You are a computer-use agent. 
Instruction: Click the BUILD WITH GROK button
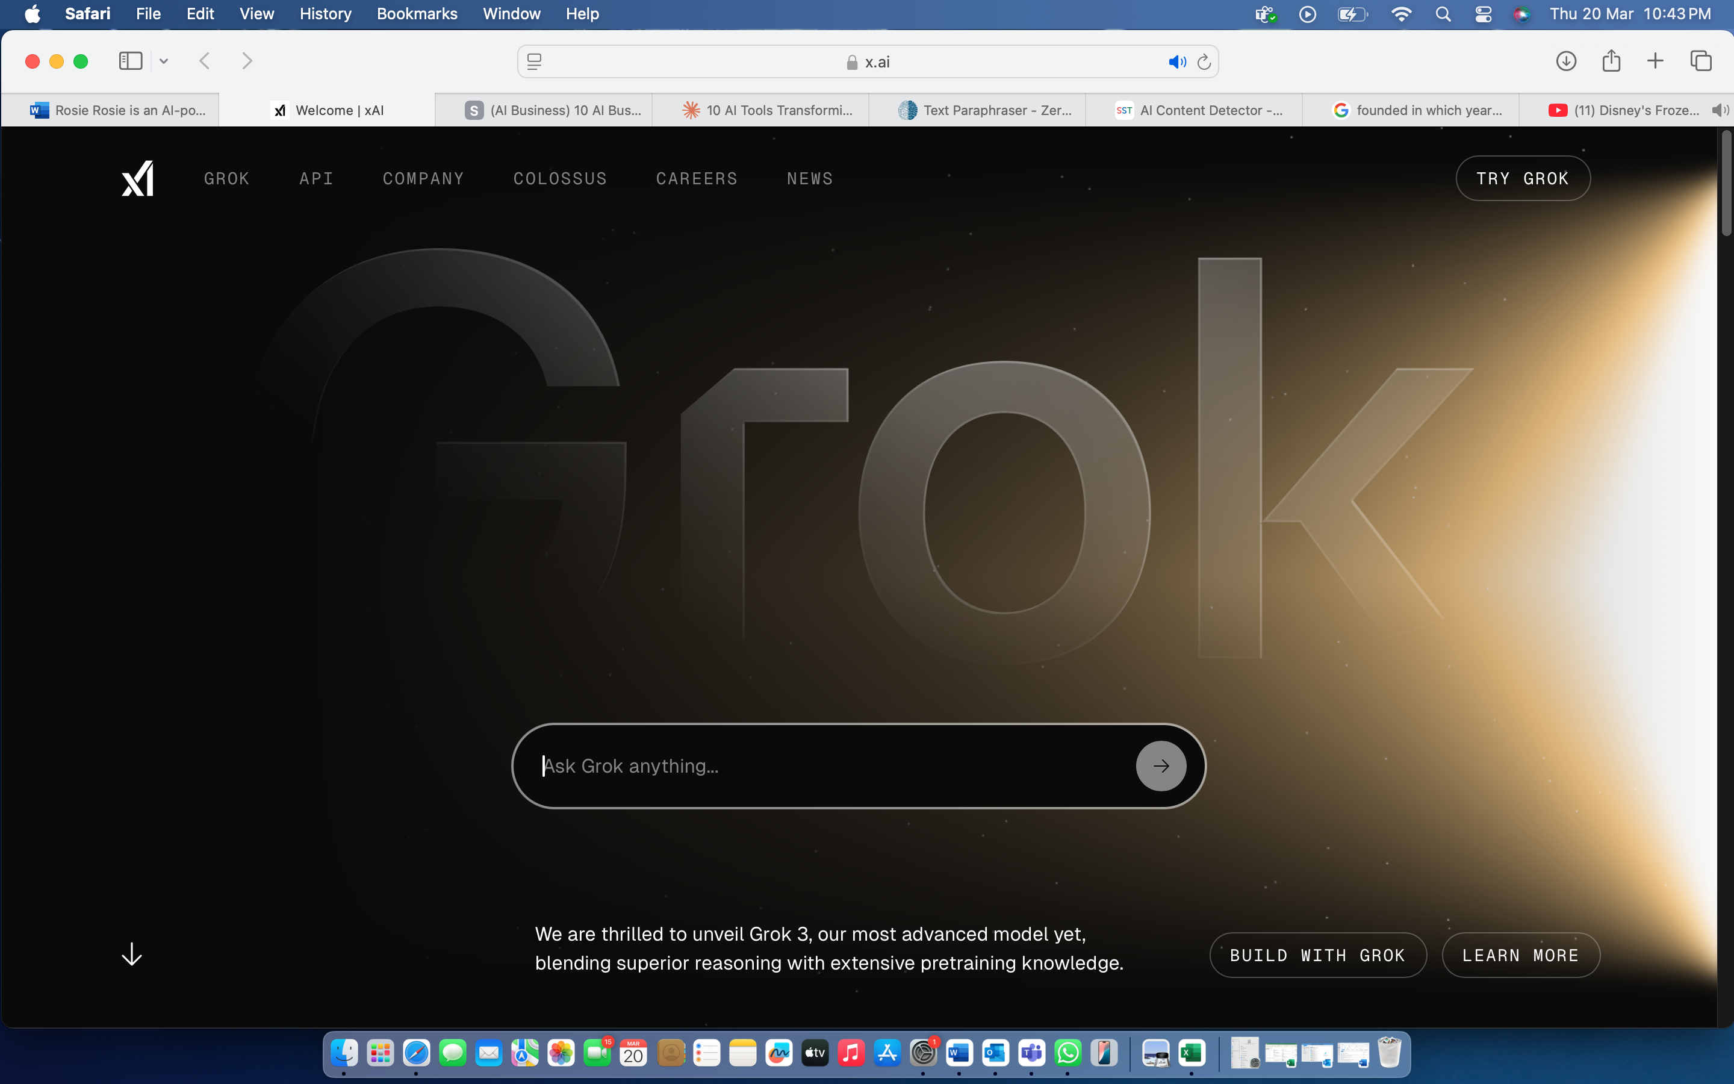tap(1318, 955)
